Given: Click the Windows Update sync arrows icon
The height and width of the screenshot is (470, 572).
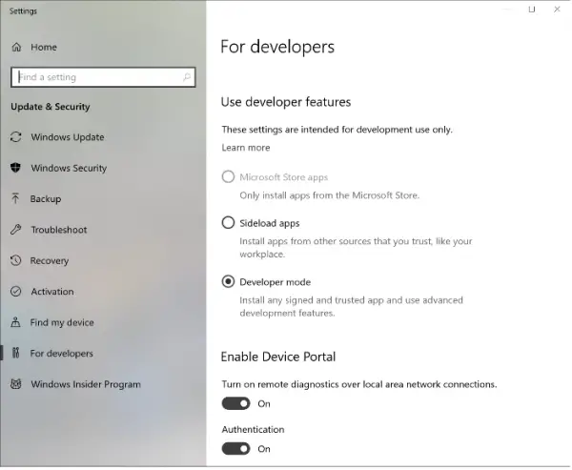Looking at the screenshot, I should 15,137.
